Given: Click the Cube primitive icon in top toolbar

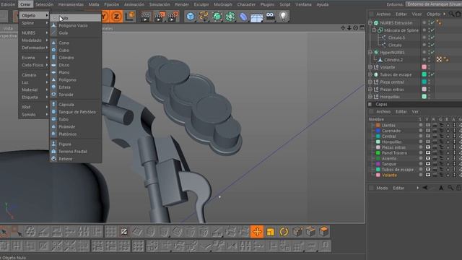Looking at the screenshot, I should coord(191,17).
